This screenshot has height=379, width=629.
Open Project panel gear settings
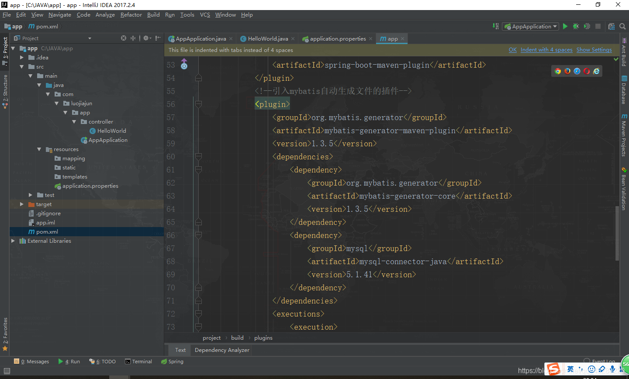(147, 38)
